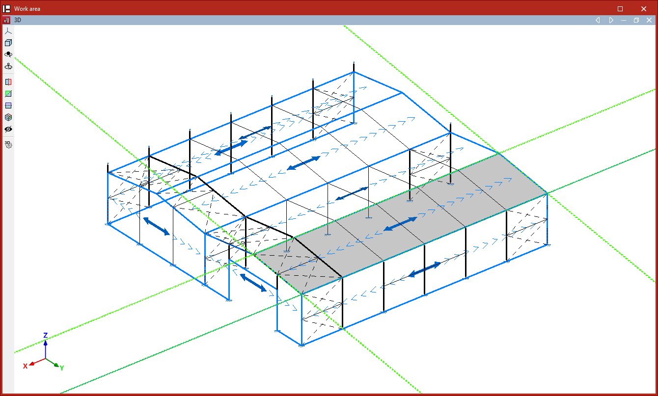Viewport: 658px width, 396px height.
Task: Open the colored layers cube tool
Action: pyautogui.click(x=8, y=117)
